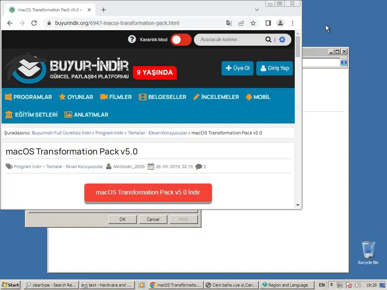Open author Meliksah_2006 profile

(129, 167)
